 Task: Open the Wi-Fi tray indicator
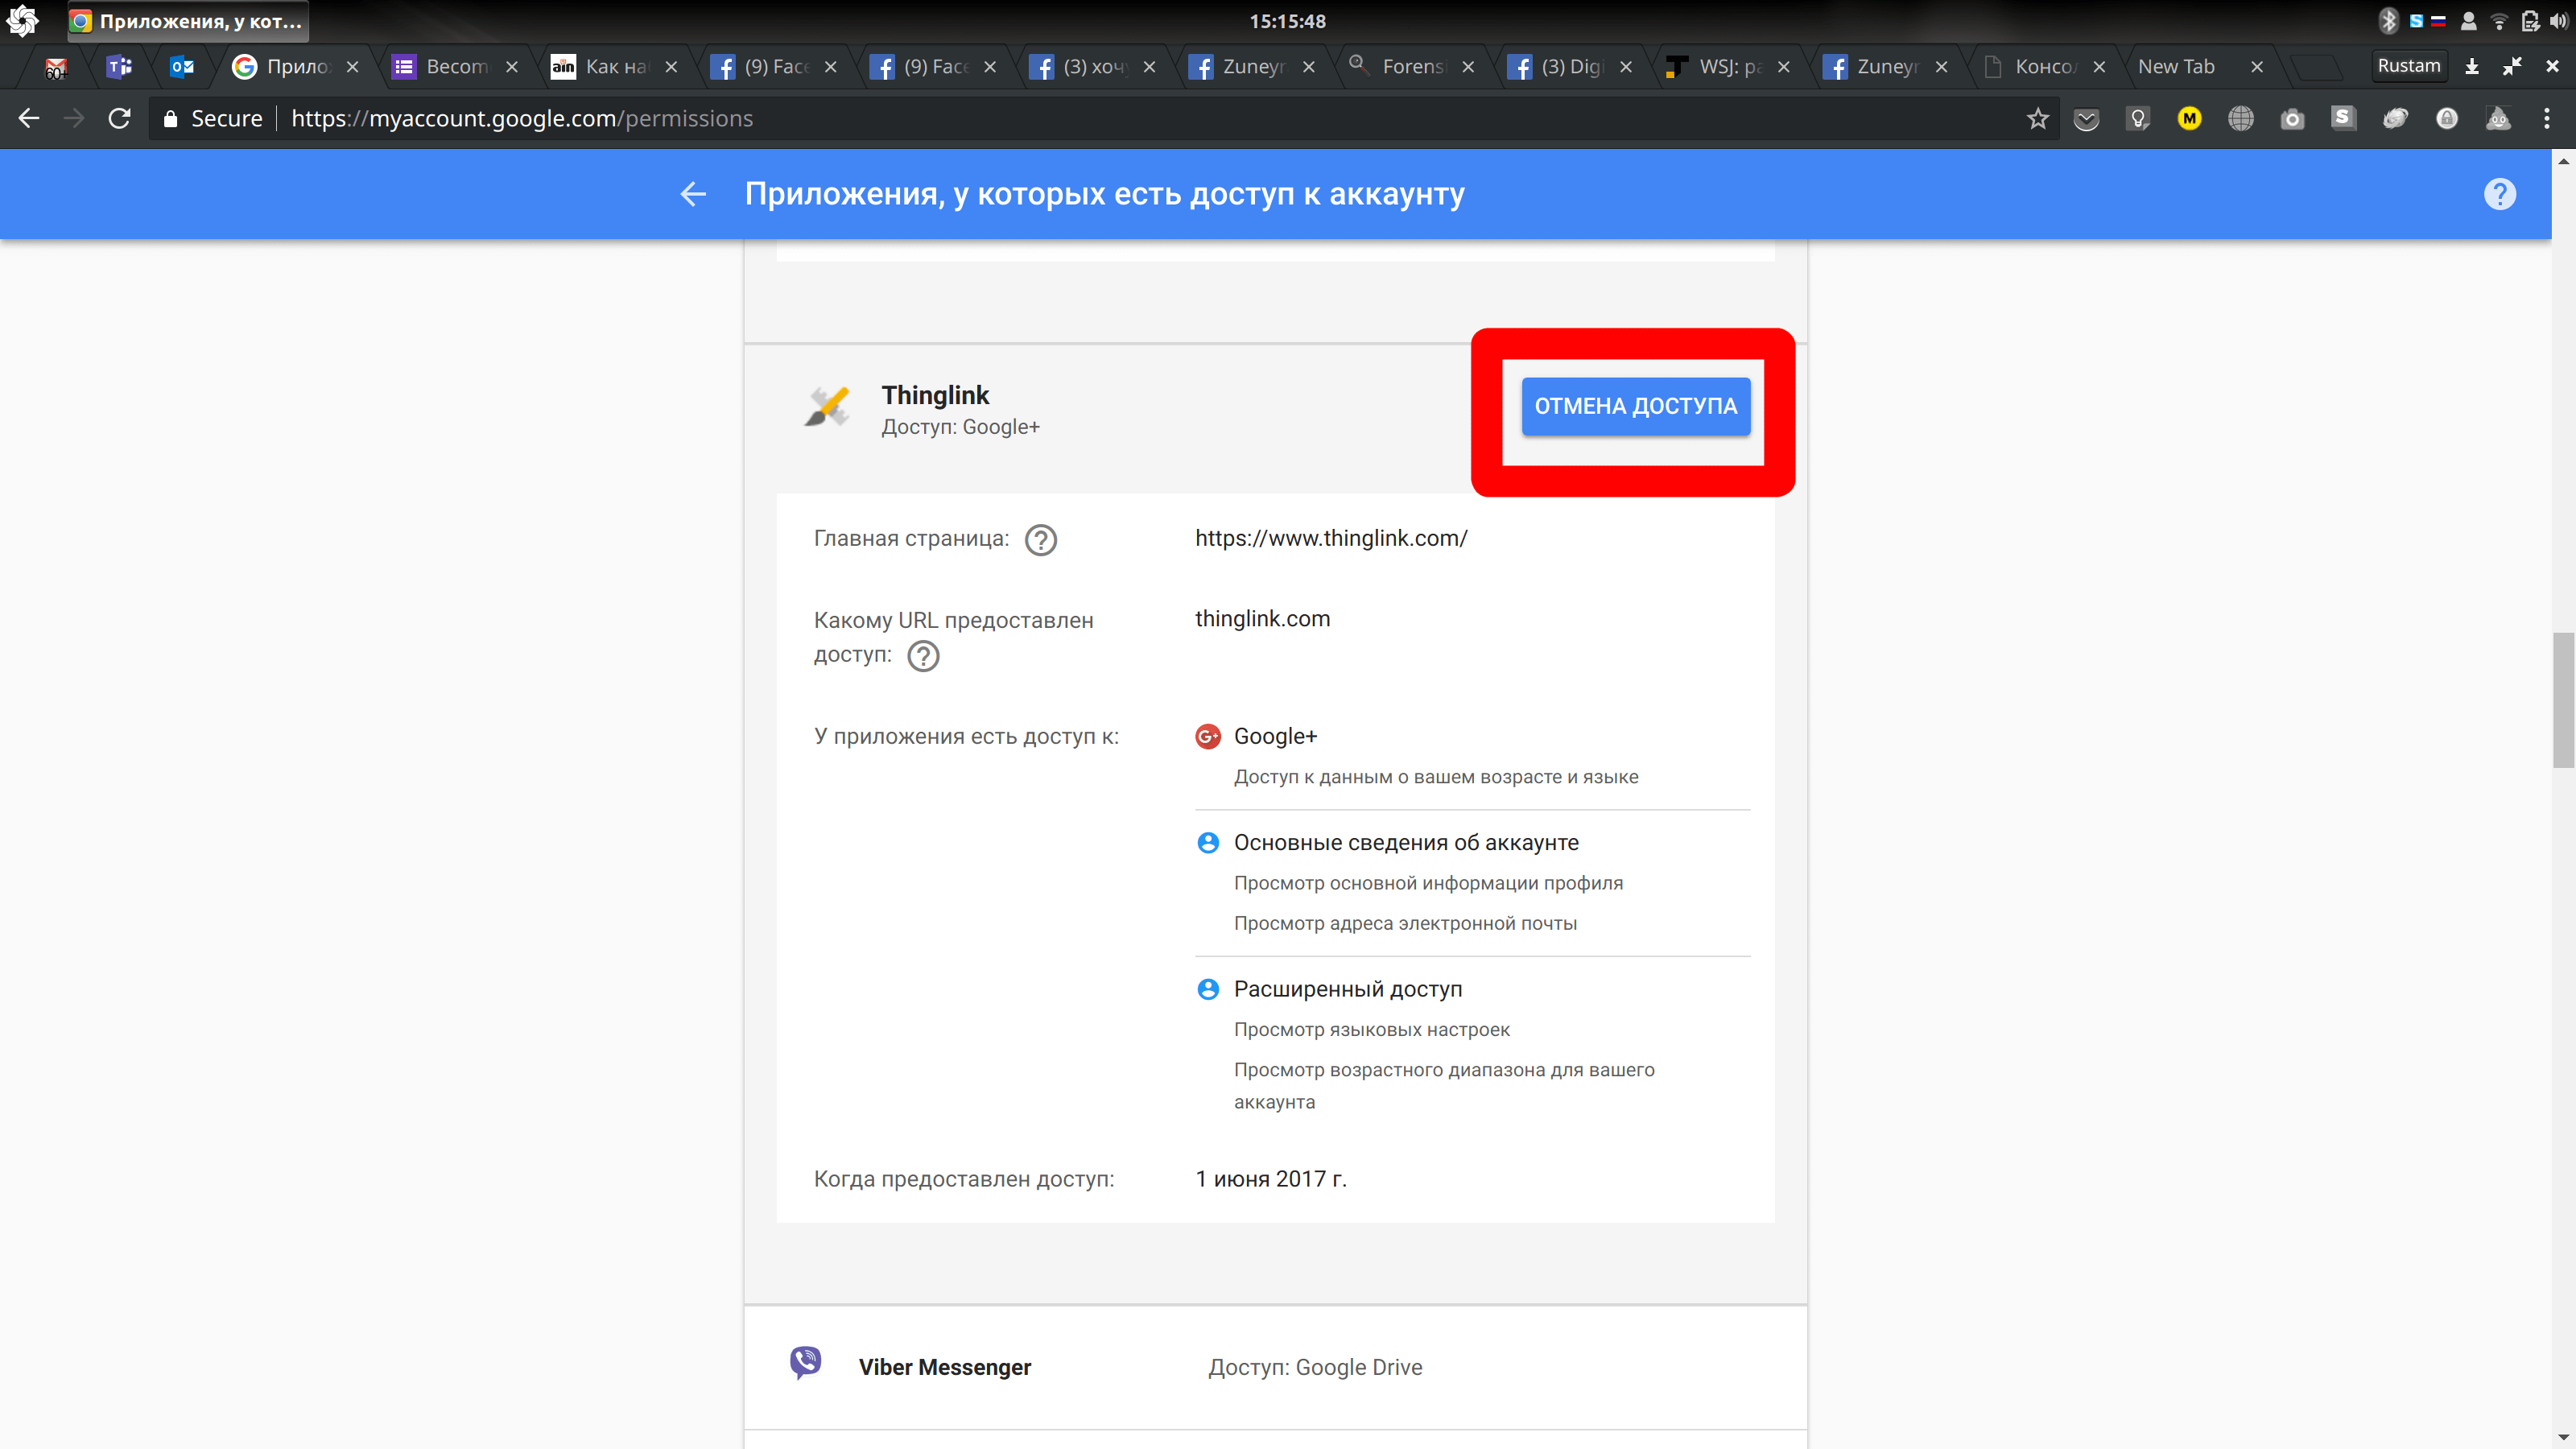click(2499, 21)
